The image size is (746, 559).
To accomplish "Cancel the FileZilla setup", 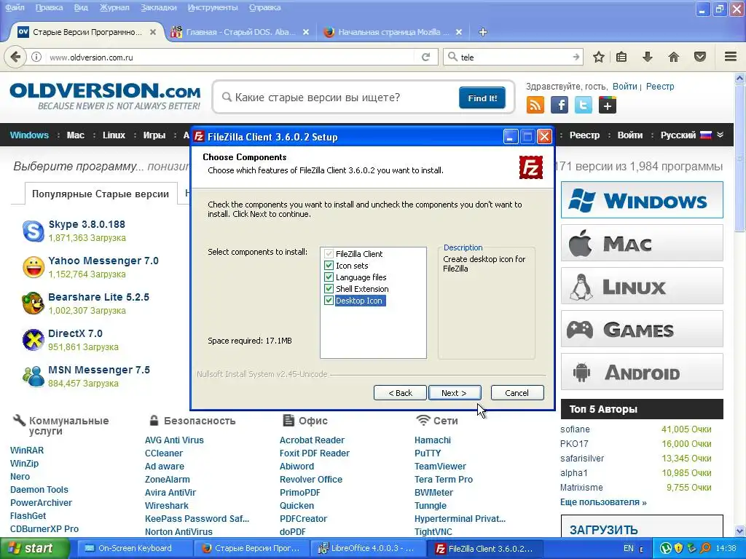I will [517, 392].
